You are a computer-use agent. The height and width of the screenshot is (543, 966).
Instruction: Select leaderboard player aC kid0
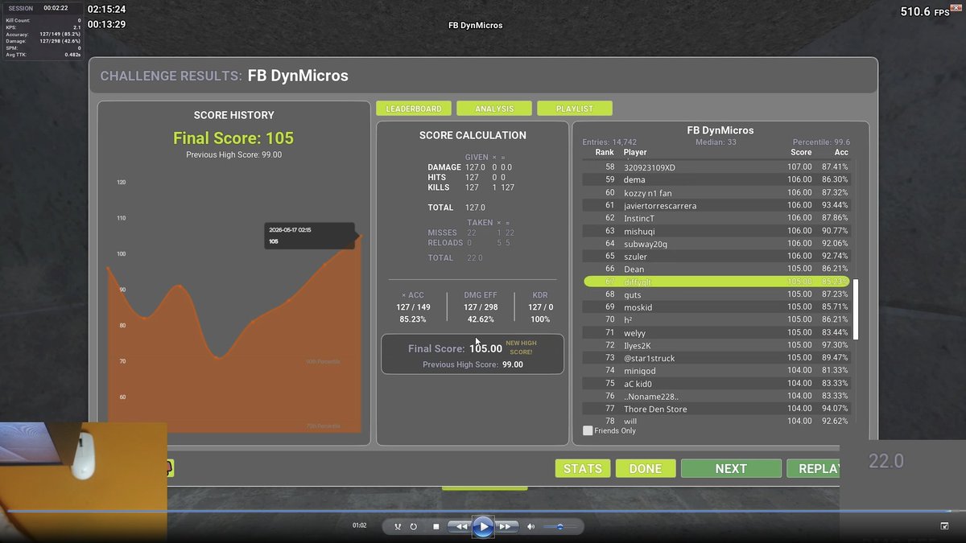click(x=716, y=384)
